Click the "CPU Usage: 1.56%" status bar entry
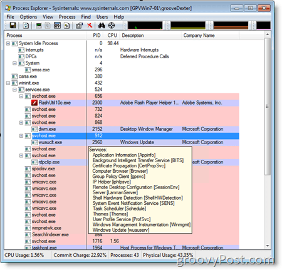This screenshot has height=270, width=282. (24, 255)
